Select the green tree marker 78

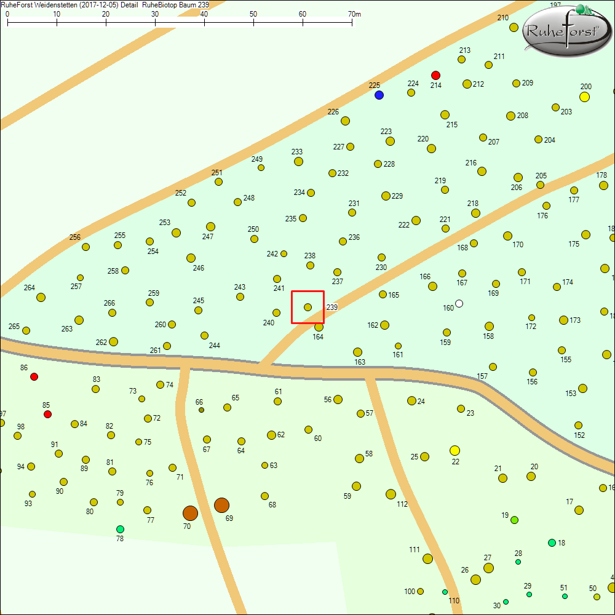(x=120, y=529)
